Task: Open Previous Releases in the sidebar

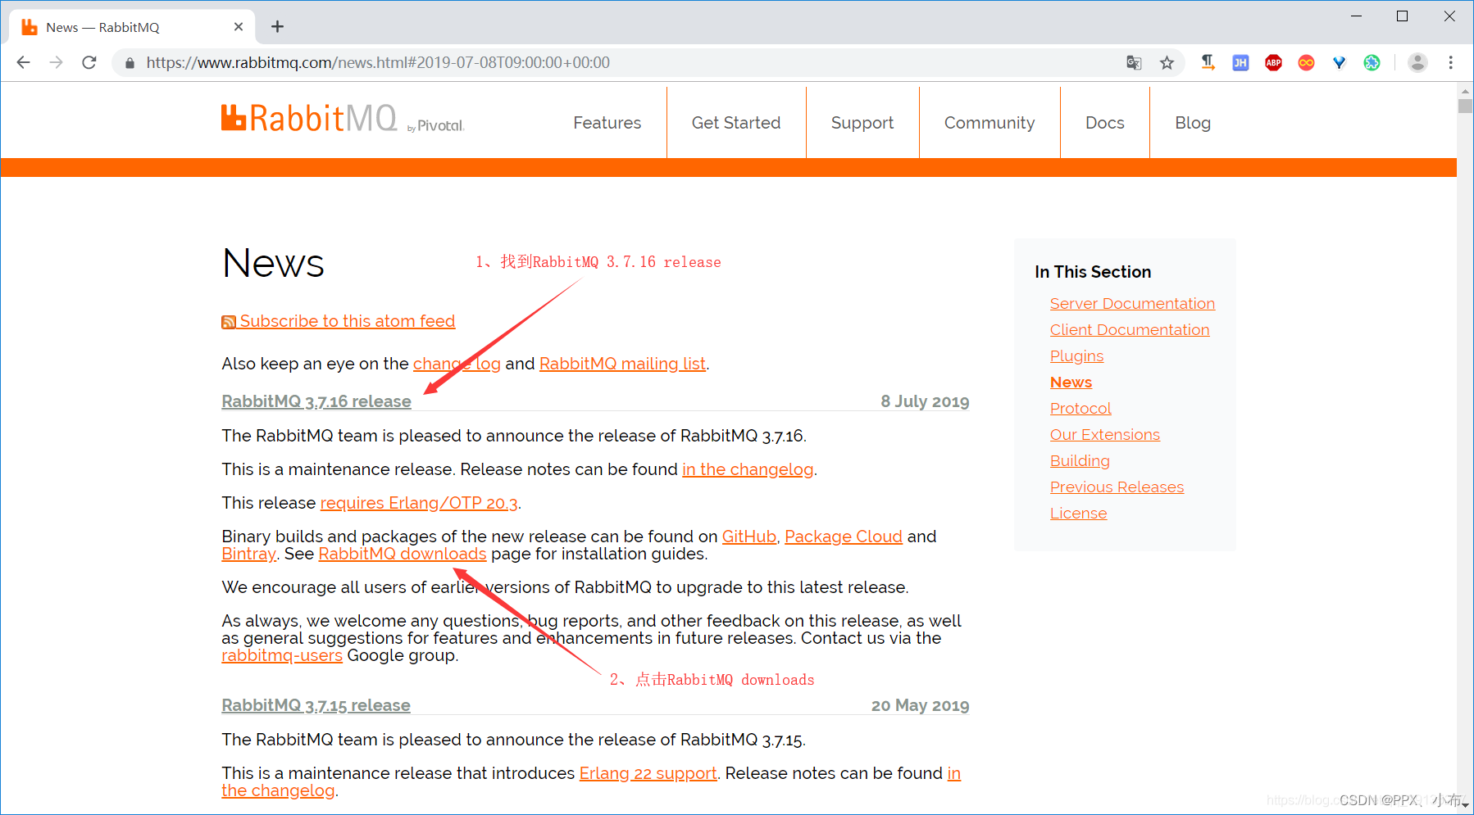Action: click(x=1117, y=487)
